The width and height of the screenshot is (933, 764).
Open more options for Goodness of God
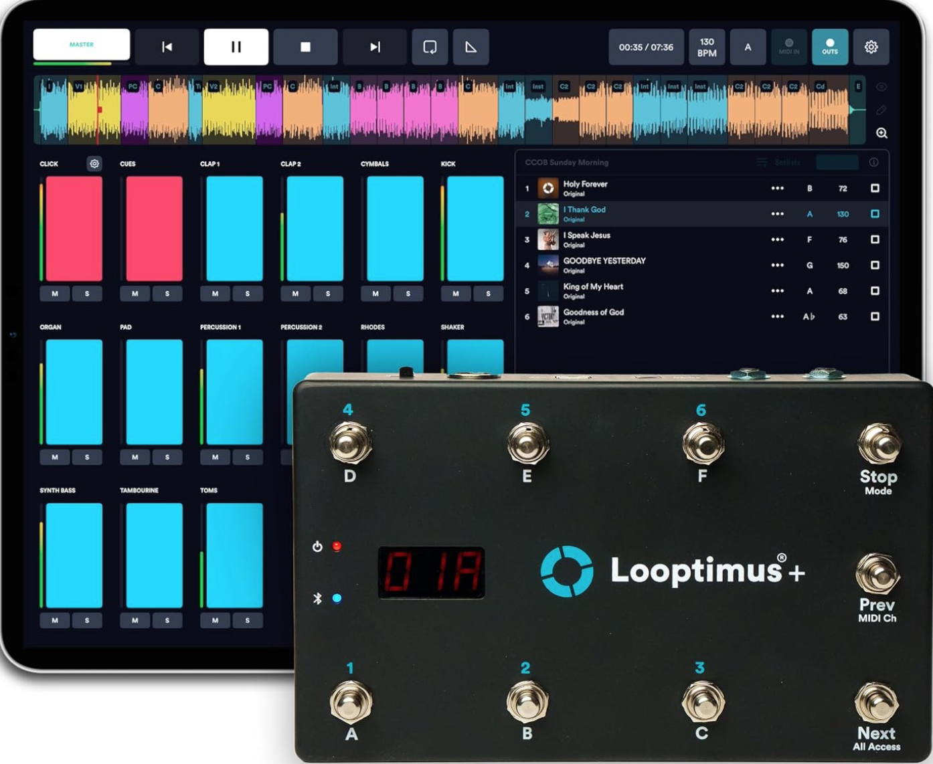[x=777, y=316]
